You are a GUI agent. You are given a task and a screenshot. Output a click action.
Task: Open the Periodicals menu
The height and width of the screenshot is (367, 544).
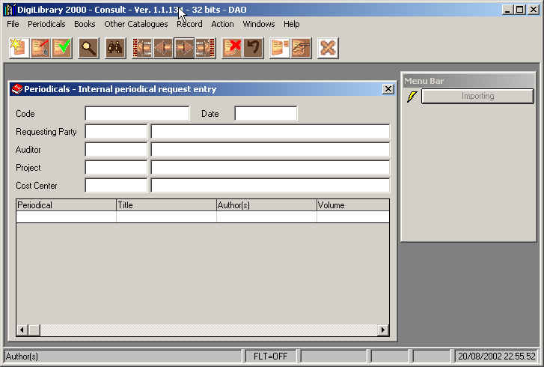[46, 24]
